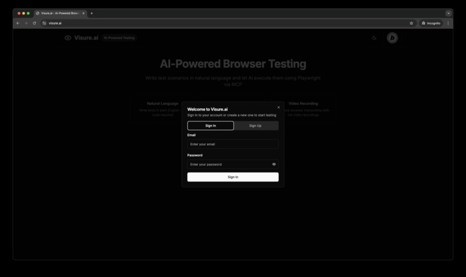Bookmark this page with the star icon

tap(411, 23)
